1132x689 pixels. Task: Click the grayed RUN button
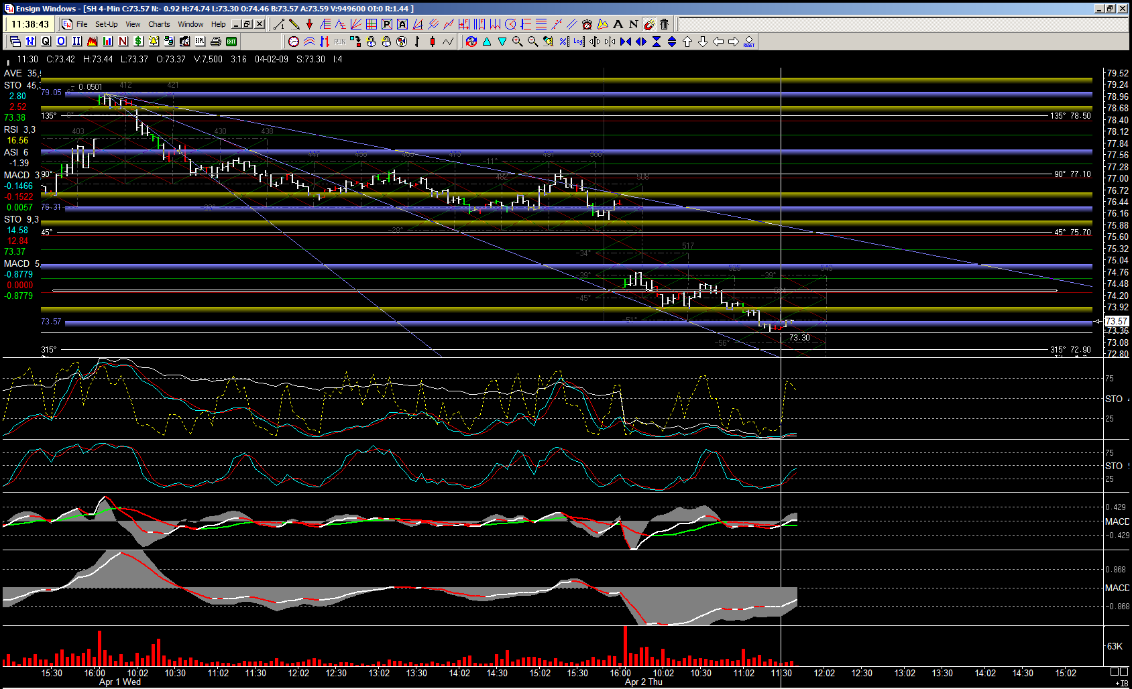[x=340, y=42]
